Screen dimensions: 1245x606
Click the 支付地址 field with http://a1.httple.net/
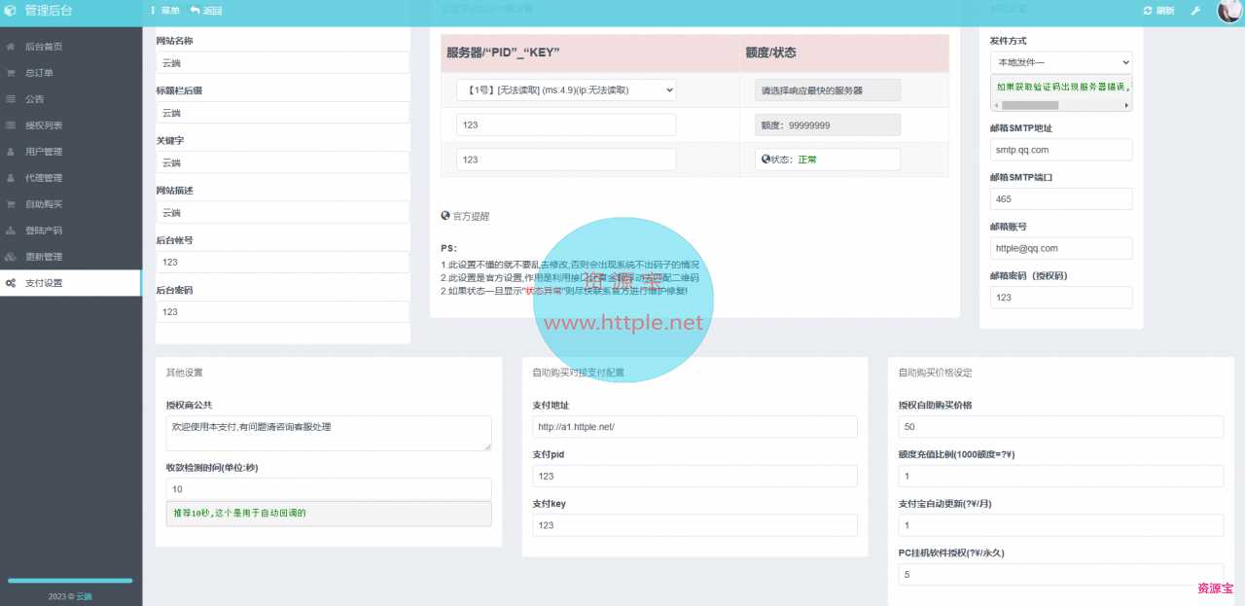pos(694,427)
